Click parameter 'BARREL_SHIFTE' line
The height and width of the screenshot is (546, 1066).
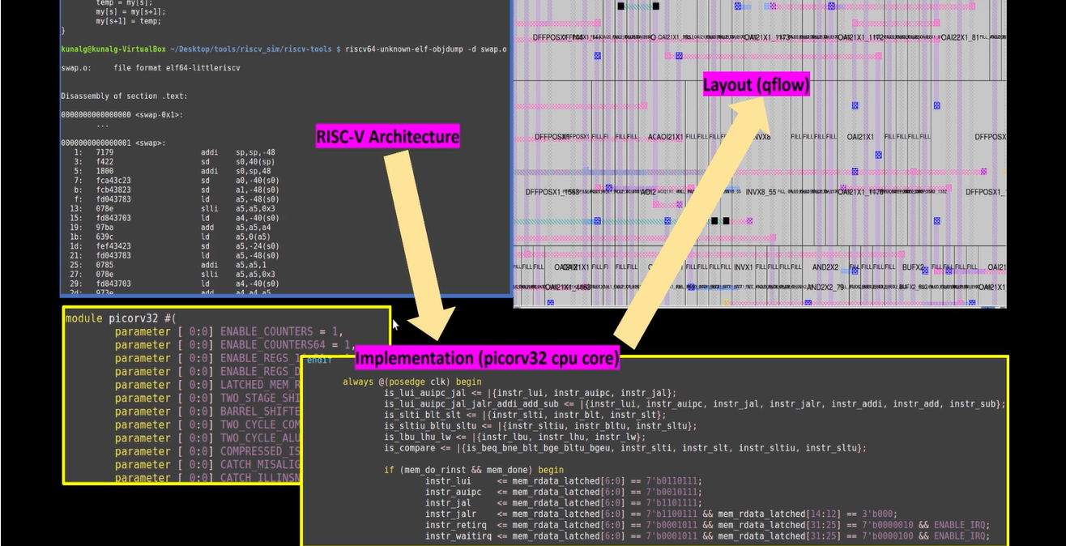point(207,412)
